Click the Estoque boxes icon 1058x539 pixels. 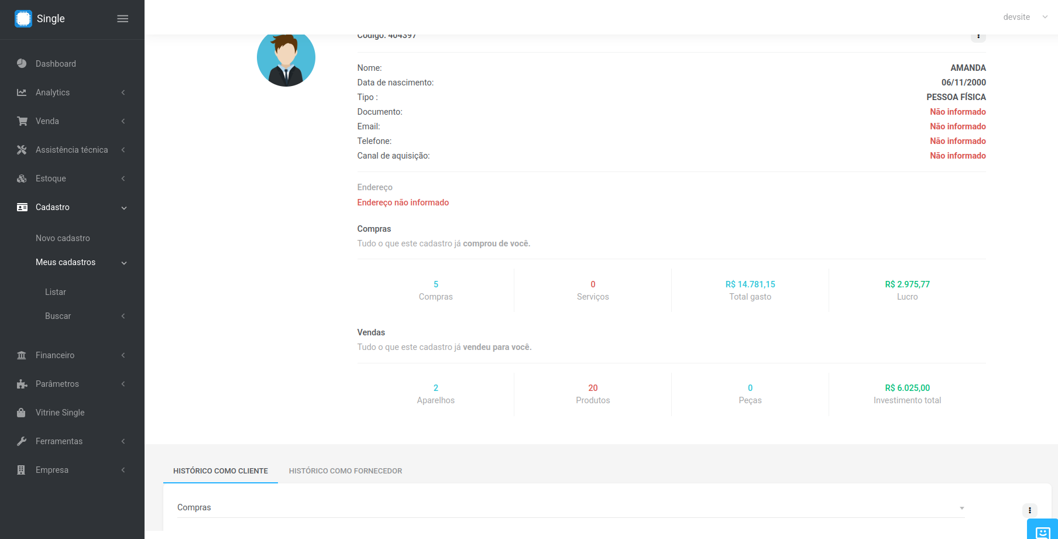pyautogui.click(x=22, y=178)
